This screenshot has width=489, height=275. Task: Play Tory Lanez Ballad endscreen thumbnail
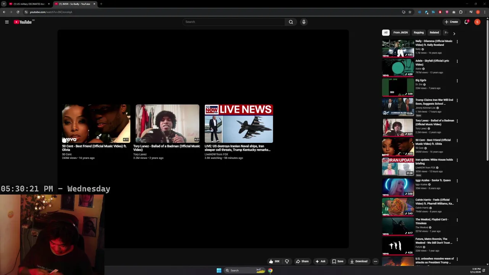[x=167, y=123]
